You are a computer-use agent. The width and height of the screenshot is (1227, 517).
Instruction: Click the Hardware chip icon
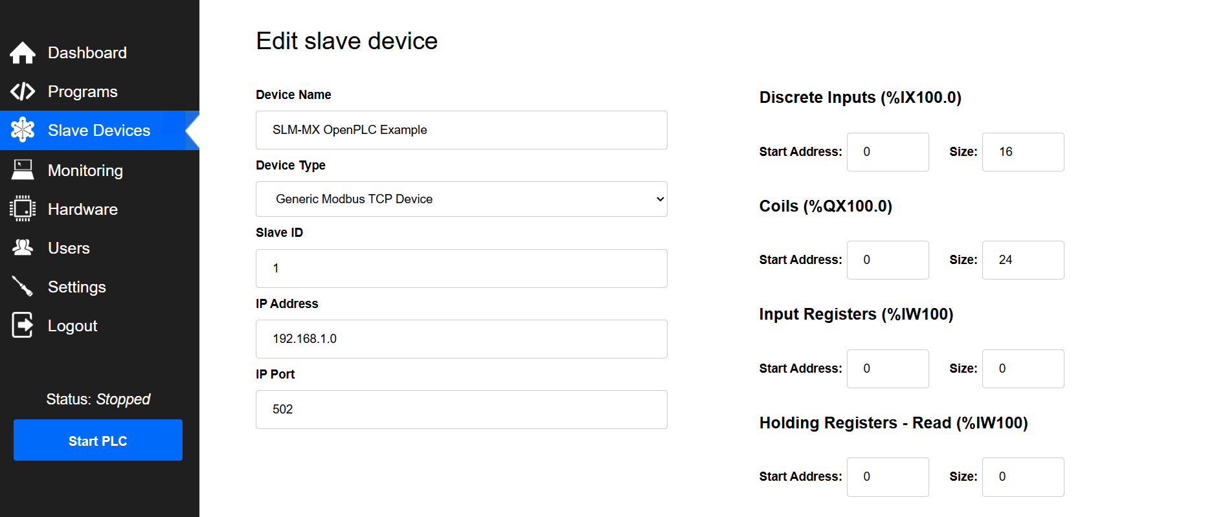(x=23, y=209)
